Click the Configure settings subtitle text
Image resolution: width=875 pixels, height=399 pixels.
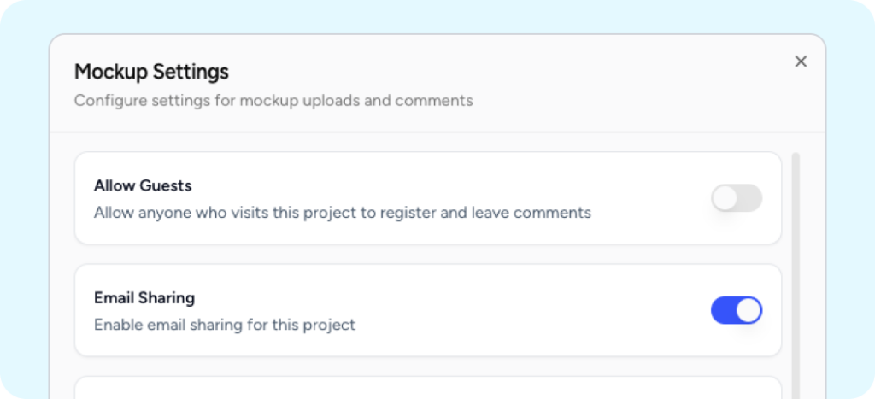(273, 101)
